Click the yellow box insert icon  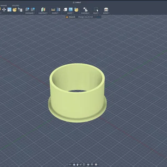tap(76, 10)
